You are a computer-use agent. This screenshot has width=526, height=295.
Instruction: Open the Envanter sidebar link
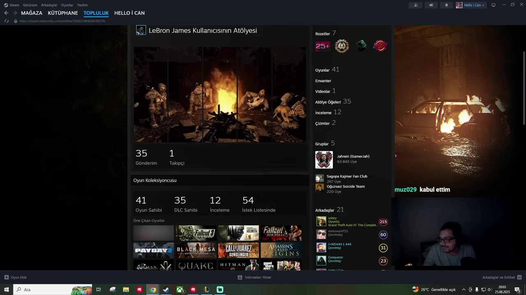coord(323,81)
